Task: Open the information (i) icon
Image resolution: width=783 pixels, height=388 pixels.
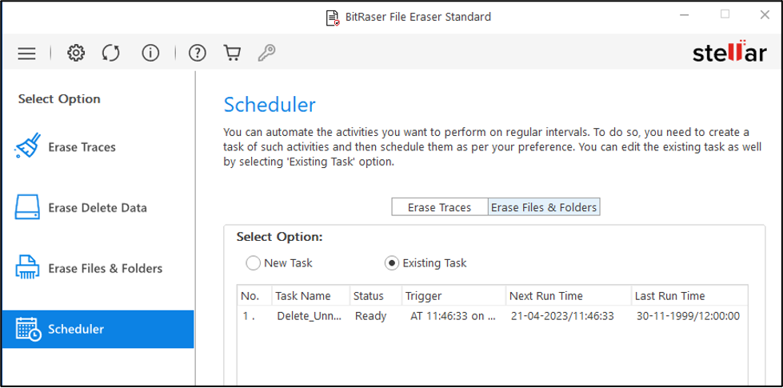Action: coord(150,54)
